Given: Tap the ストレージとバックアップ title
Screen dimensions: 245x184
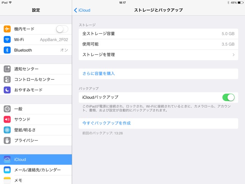Looking at the screenshot, I should pyautogui.click(x=158, y=10).
